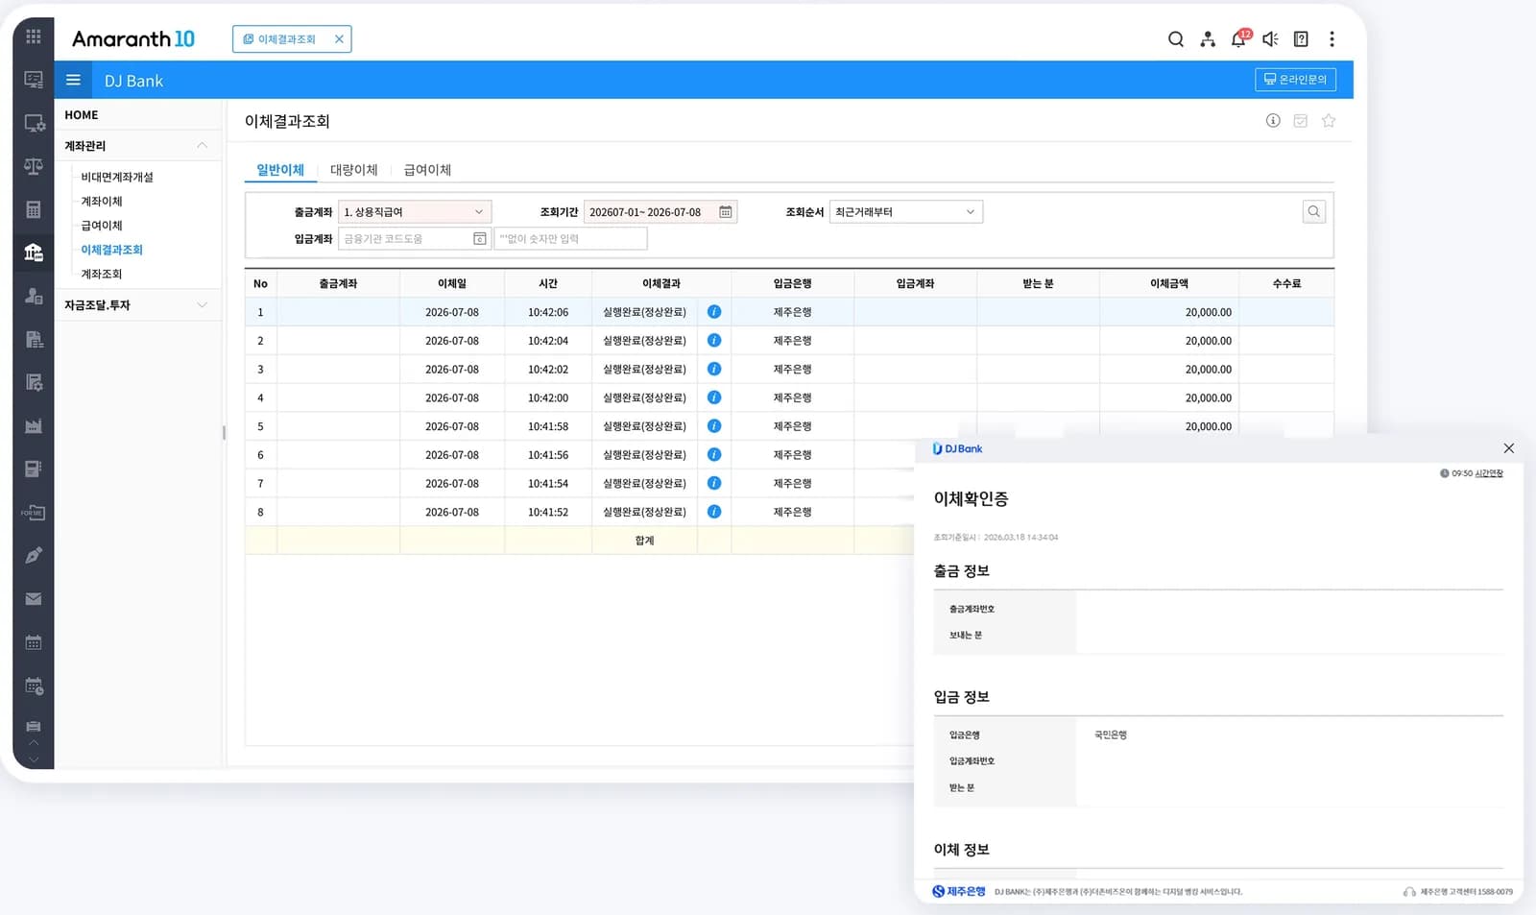
Task: Close the 이체확인증 popup
Action: [1509, 448]
